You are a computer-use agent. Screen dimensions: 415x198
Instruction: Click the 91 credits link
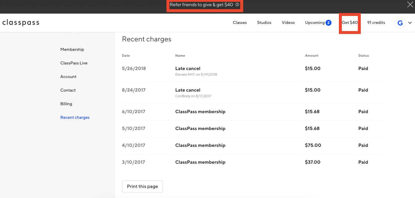[x=376, y=23]
